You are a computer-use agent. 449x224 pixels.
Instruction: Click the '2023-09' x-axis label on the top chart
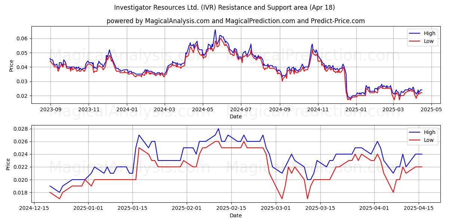click(x=50, y=110)
